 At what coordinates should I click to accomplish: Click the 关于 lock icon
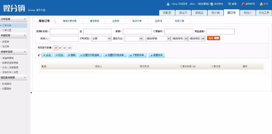pyautogui.click(x=261, y=4)
